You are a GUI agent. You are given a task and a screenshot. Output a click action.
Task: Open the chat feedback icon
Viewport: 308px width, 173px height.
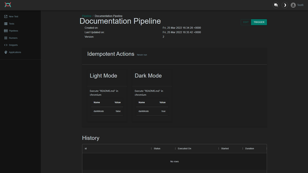click(x=276, y=5)
